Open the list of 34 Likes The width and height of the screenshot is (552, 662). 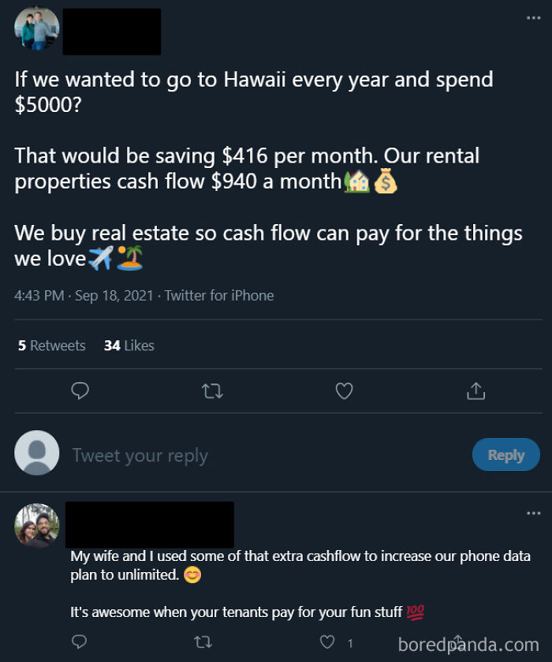coord(129,345)
